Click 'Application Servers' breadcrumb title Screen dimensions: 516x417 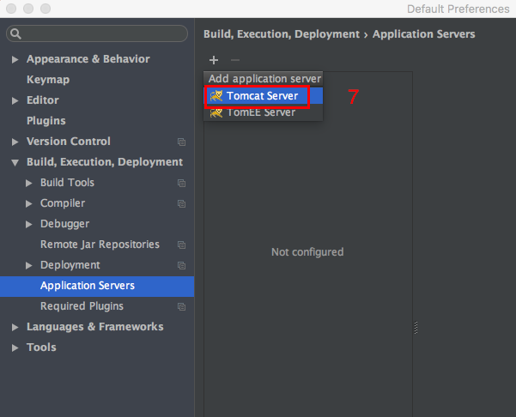(424, 34)
